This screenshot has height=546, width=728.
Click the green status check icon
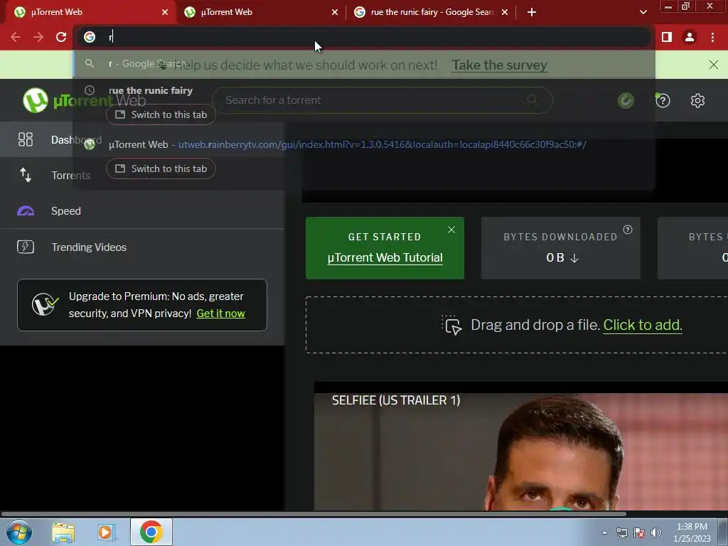point(626,100)
